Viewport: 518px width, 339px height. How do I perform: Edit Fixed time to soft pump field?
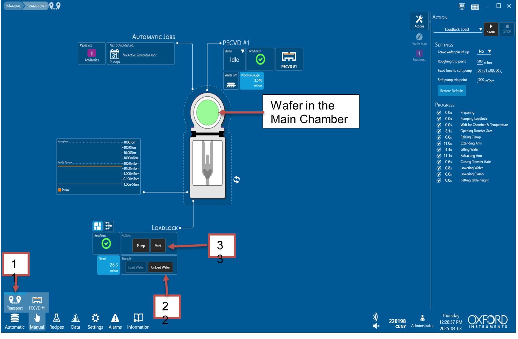pos(489,71)
